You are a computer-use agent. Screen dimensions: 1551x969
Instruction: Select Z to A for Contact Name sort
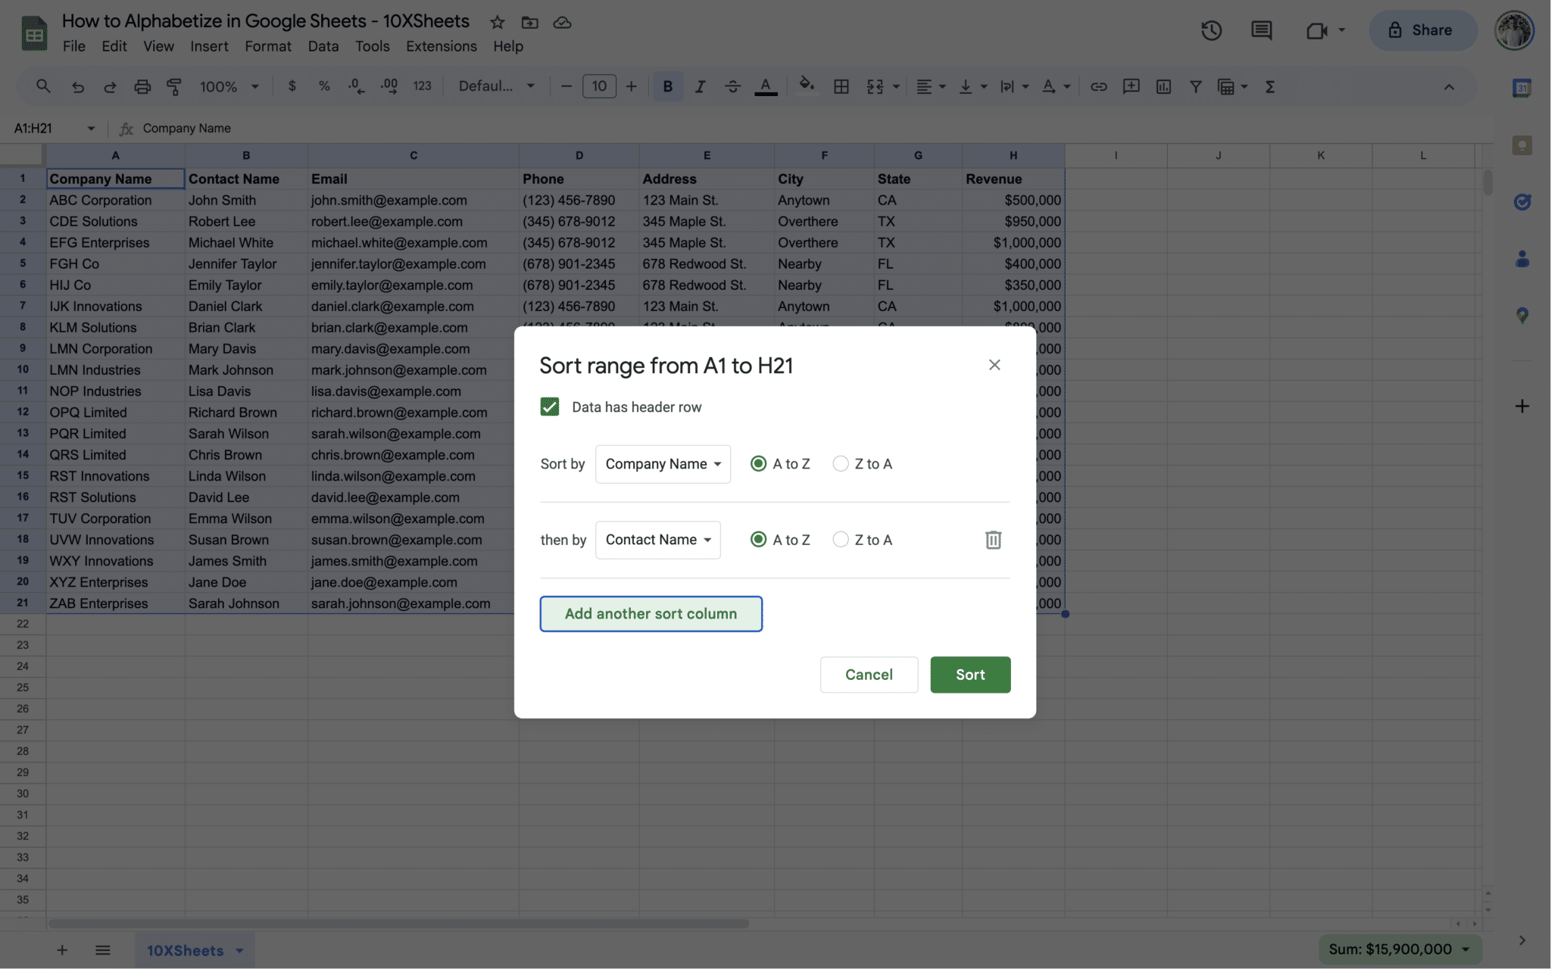[841, 540]
